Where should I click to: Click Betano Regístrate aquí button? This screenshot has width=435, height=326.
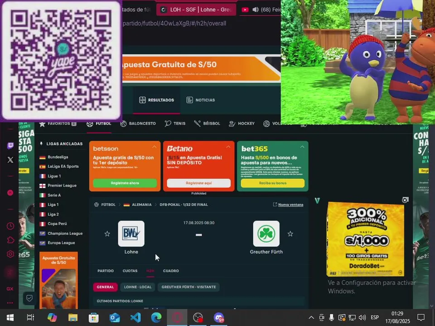(x=198, y=183)
